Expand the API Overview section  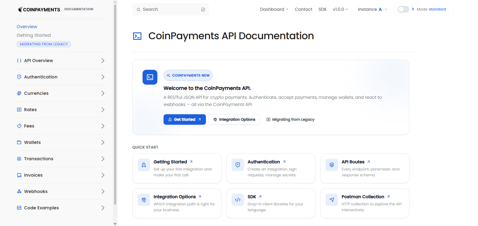(x=103, y=61)
